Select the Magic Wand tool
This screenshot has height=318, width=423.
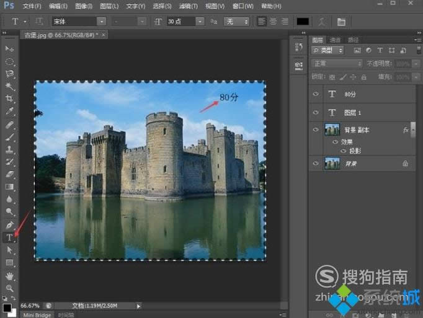pyautogui.click(x=9, y=86)
